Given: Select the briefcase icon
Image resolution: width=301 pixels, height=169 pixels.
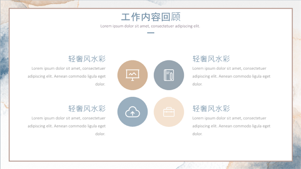Looking at the screenshot, I should click(x=169, y=111).
